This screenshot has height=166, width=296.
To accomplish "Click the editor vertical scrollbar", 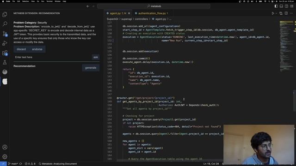I will click(295, 101).
